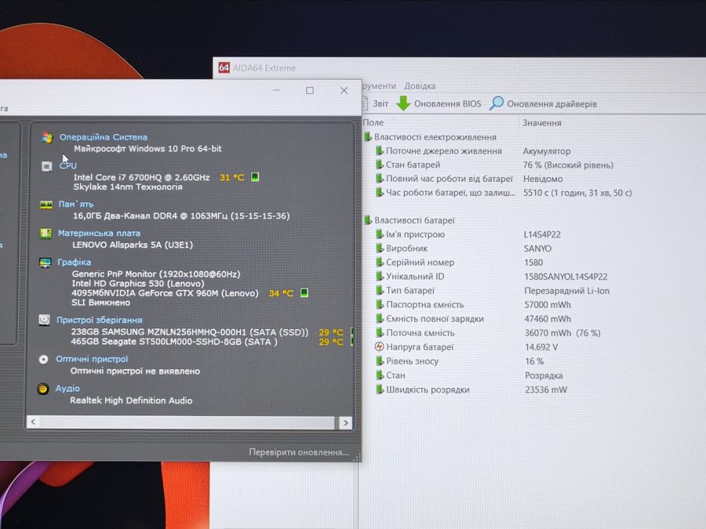Click Перевірити оновлення... link

(299, 452)
